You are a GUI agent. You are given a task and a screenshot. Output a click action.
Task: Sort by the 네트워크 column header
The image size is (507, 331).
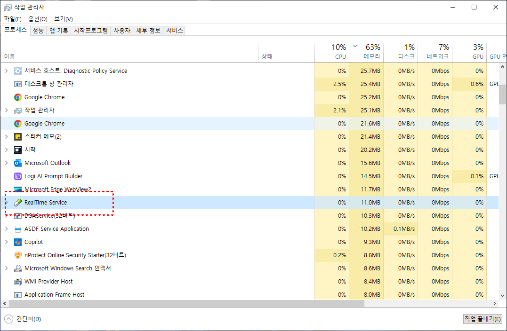(x=435, y=52)
